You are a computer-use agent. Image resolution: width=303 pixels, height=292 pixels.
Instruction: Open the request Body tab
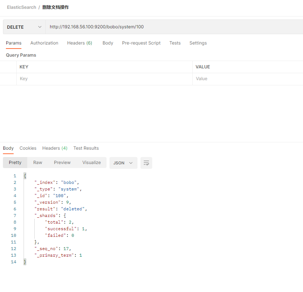tap(108, 43)
